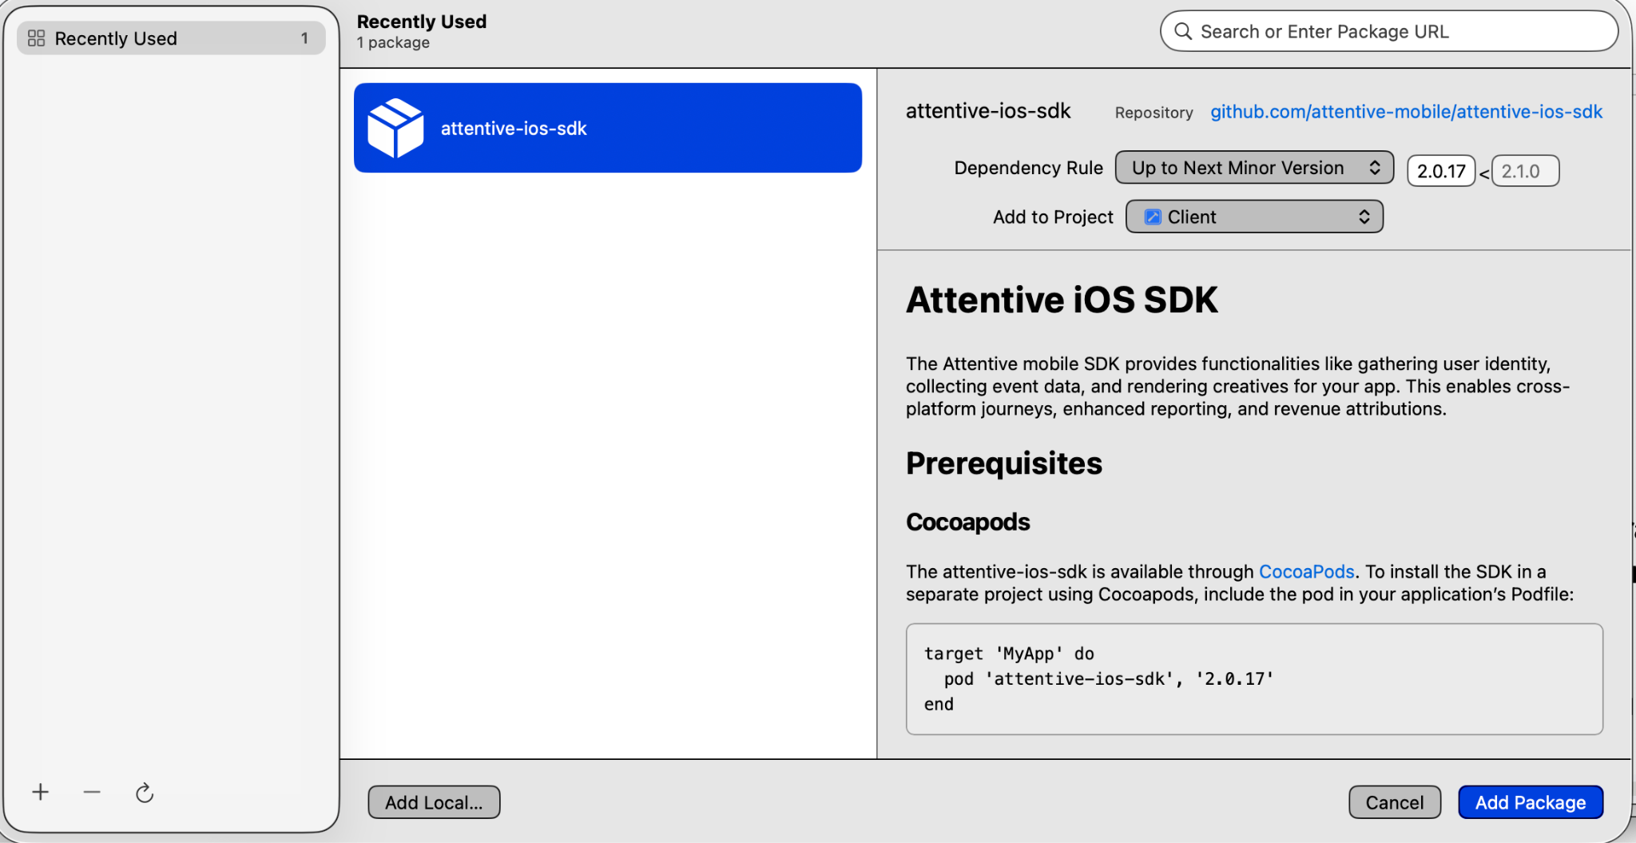Click the Add Local... button
Viewport: 1636px width, 843px height.
(x=434, y=802)
